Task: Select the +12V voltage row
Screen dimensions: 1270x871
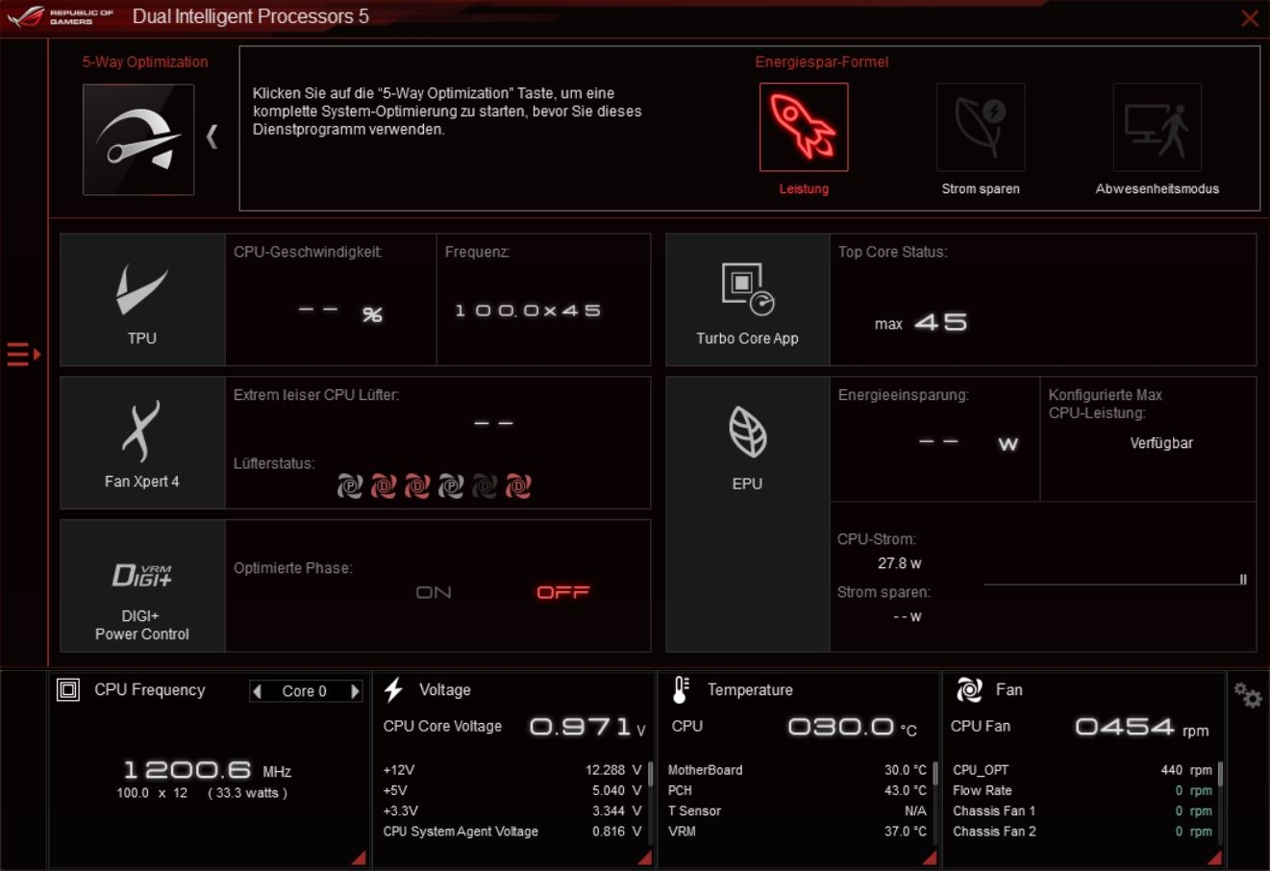Action: (511, 770)
